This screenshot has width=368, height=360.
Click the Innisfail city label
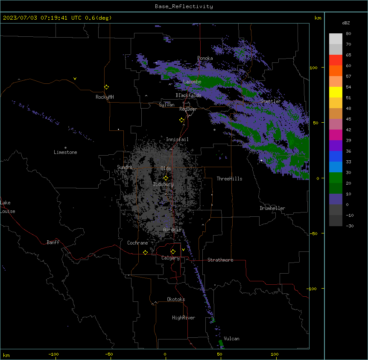click(177, 139)
